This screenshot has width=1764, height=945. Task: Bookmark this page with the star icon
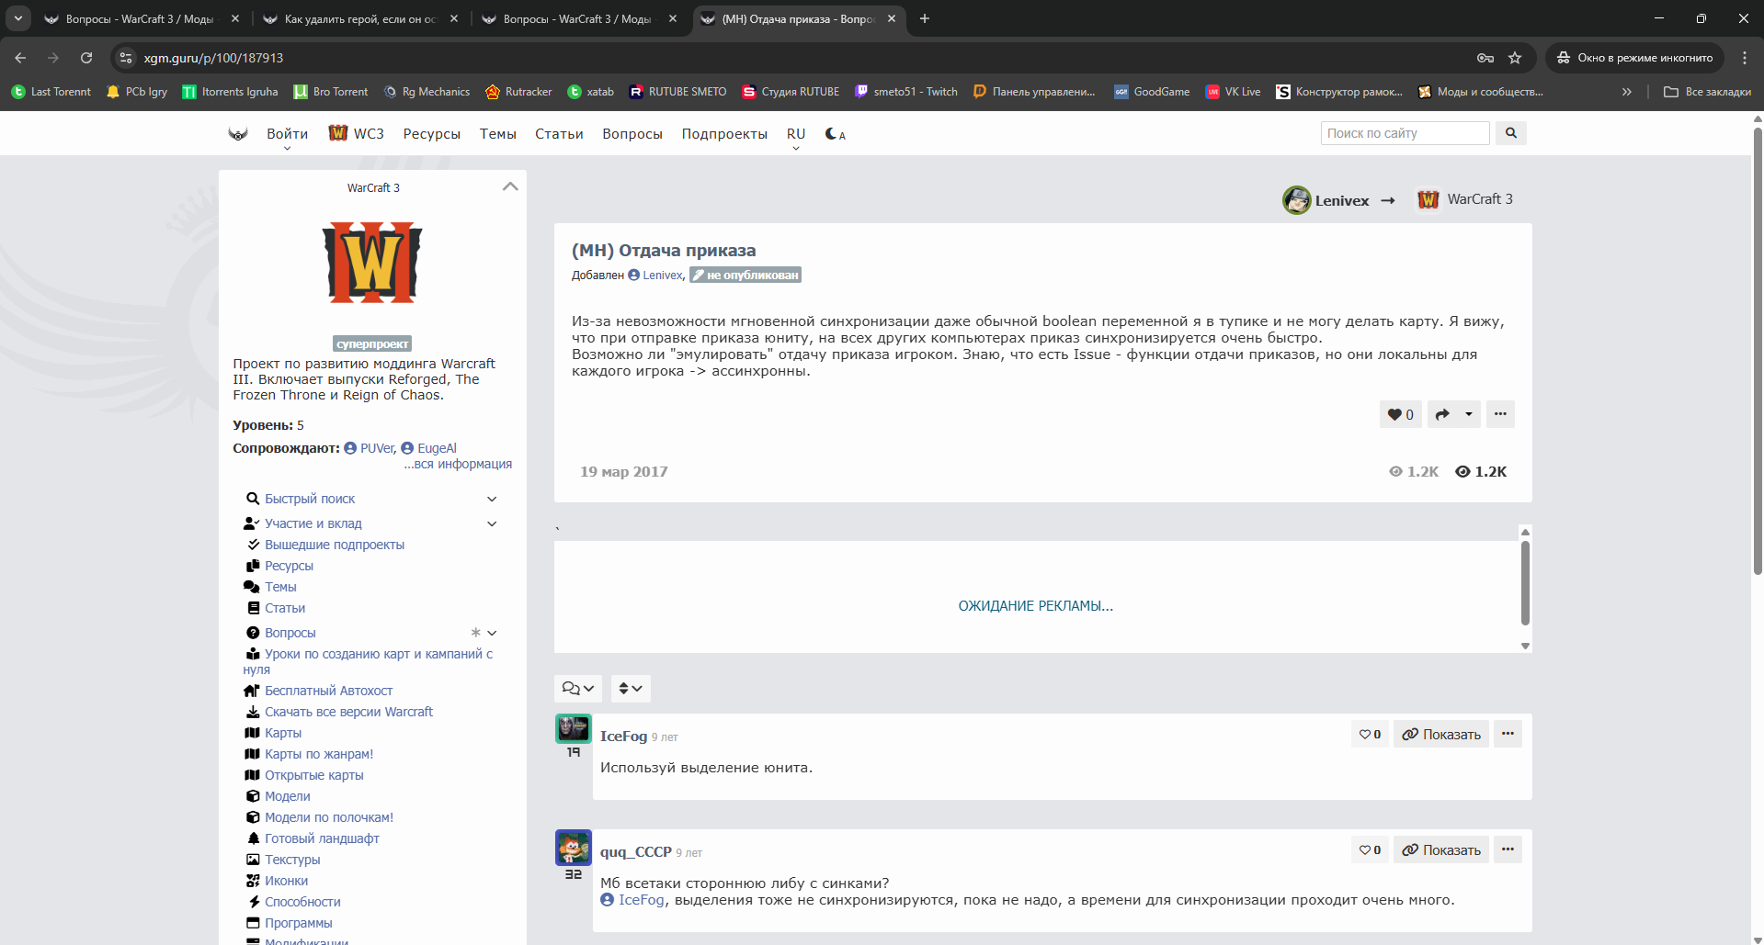click(1515, 58)
